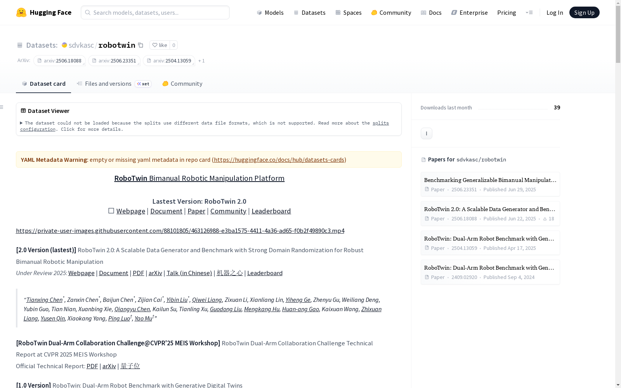Open the paper card numbered 2409.02920
Screen dimensions: 621x388
(490, 272)
